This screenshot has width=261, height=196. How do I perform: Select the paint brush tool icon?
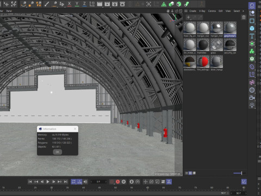[47, 4]
